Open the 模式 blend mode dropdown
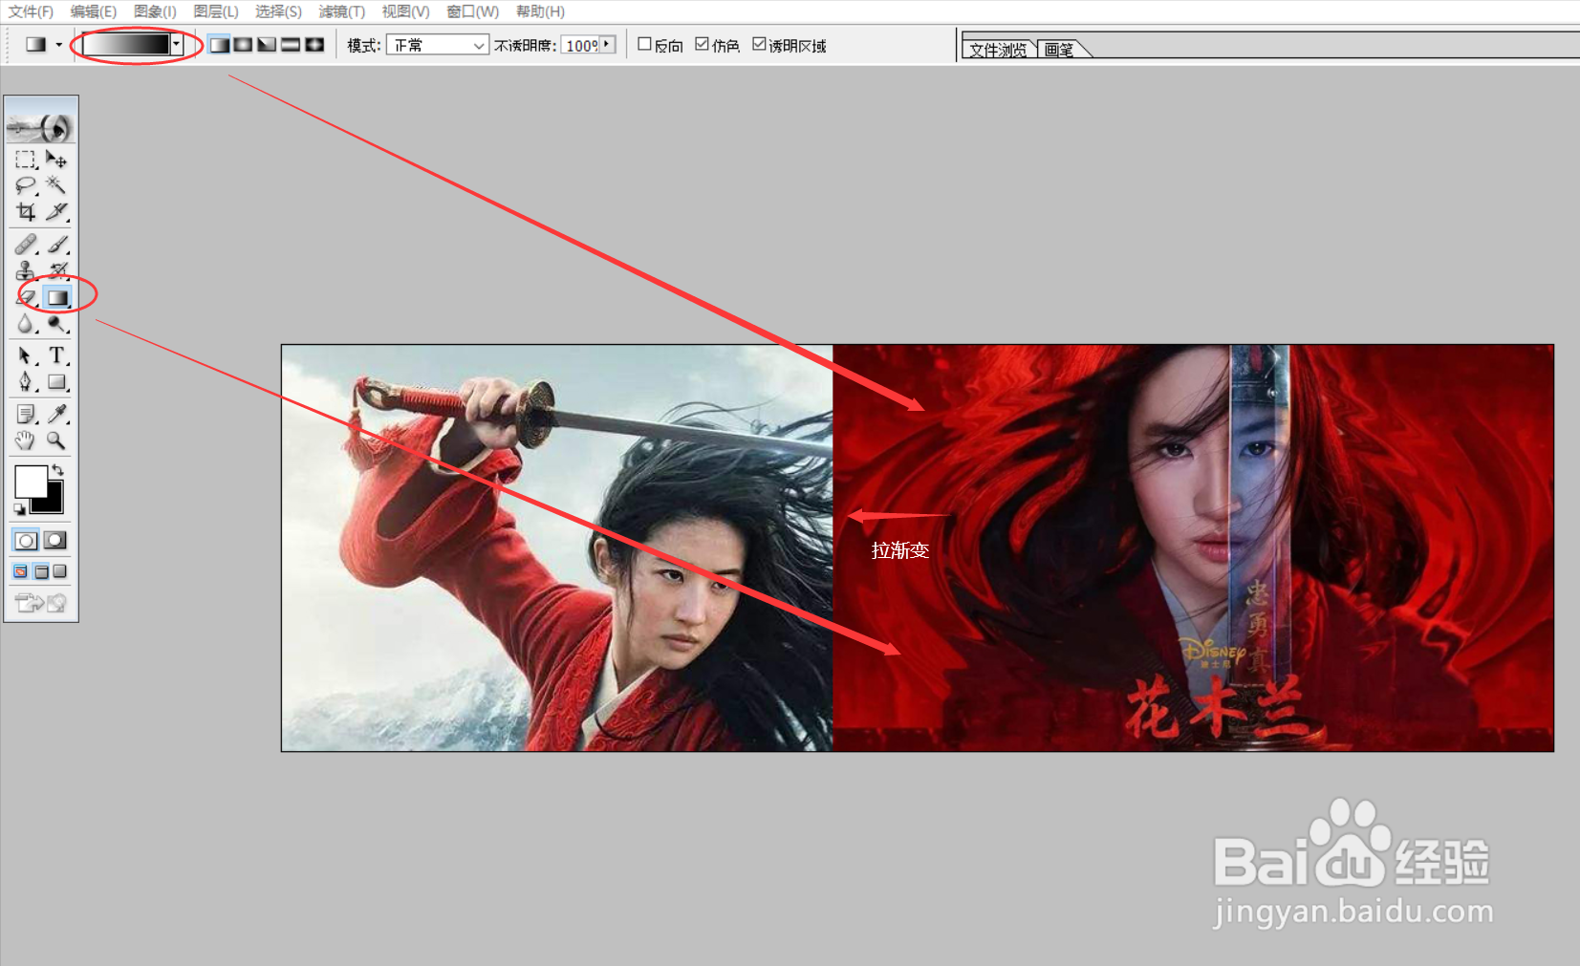 coord(438,45)
